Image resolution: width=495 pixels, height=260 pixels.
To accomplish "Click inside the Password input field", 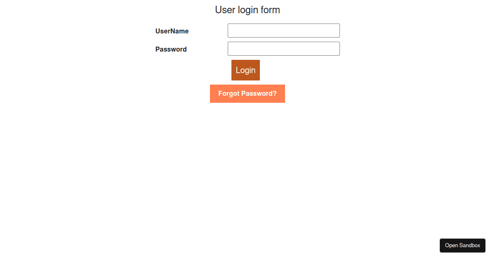I will tap(283, 49).
